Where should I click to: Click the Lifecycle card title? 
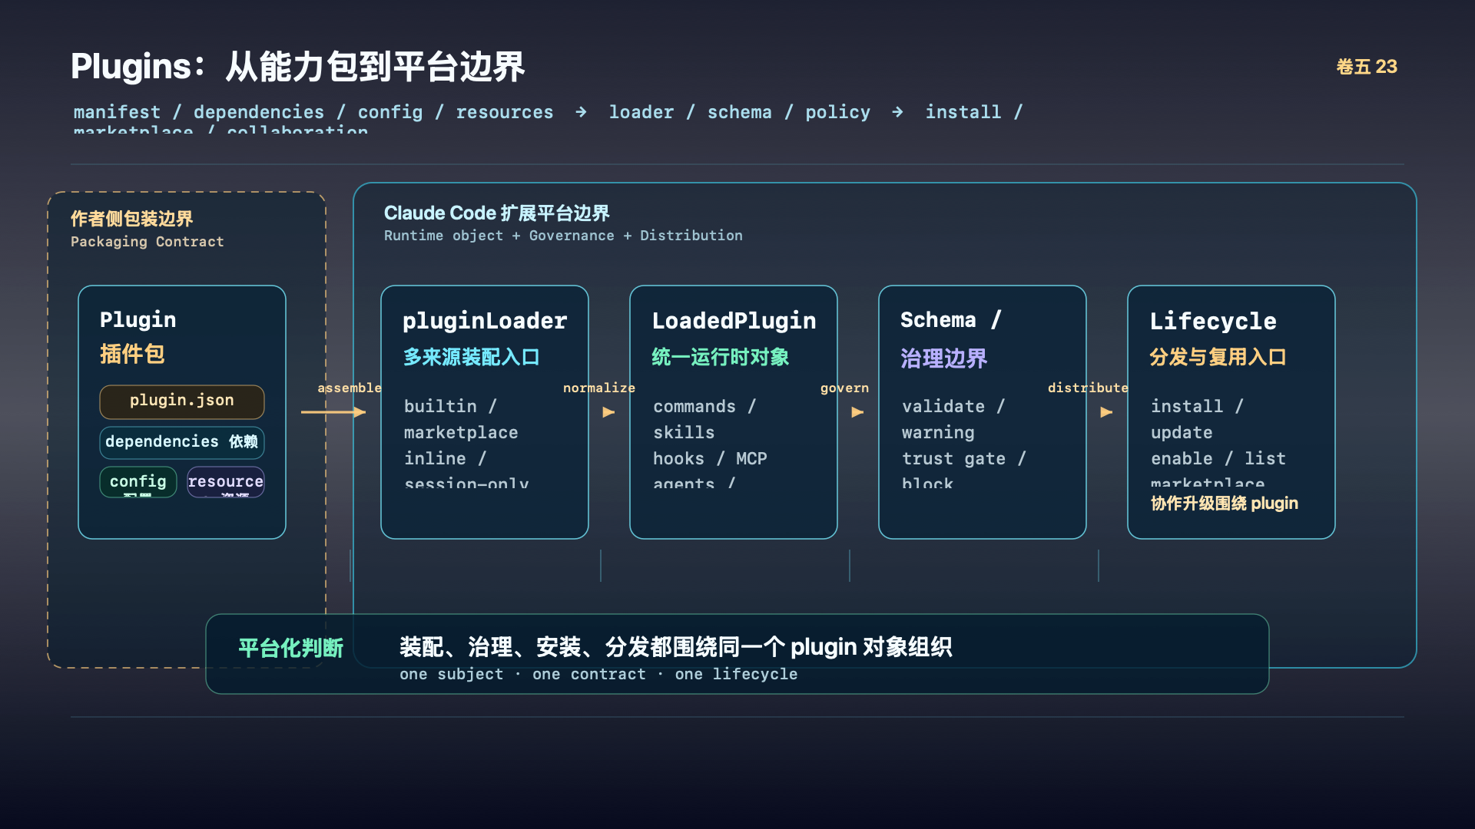point(1213,321)
